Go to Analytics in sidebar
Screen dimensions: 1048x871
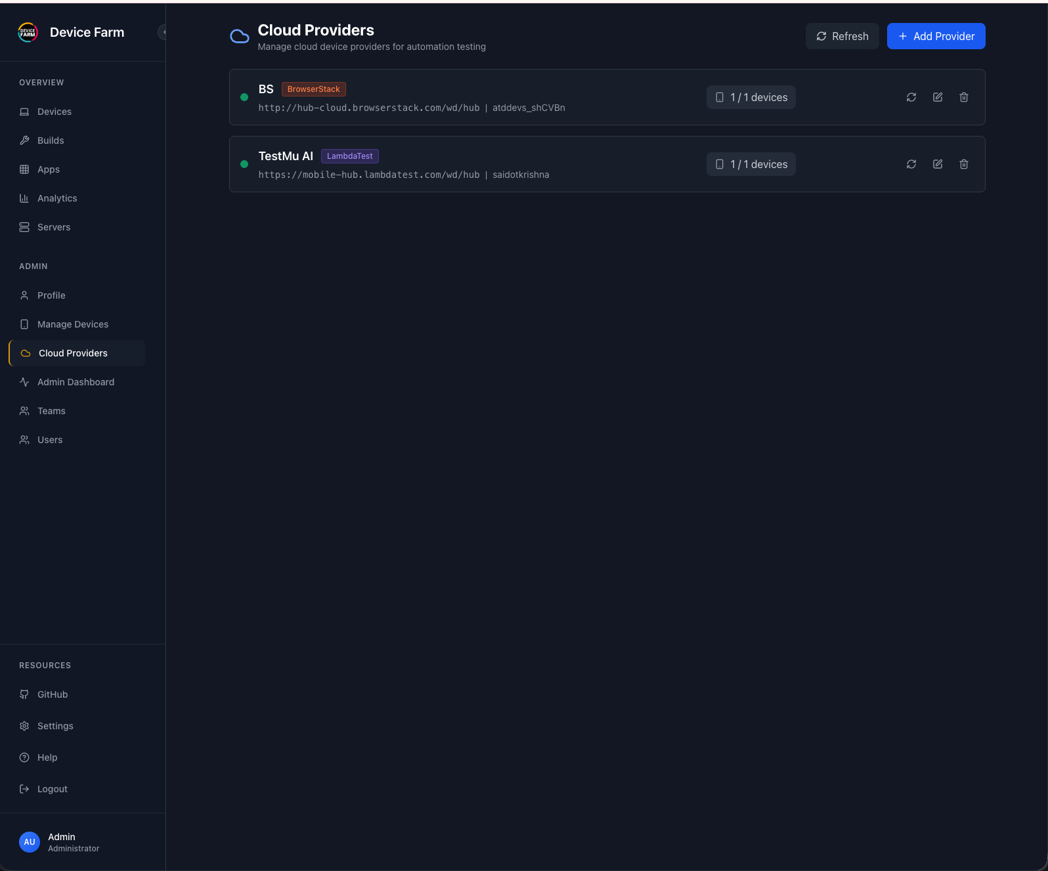pos(57,198)
